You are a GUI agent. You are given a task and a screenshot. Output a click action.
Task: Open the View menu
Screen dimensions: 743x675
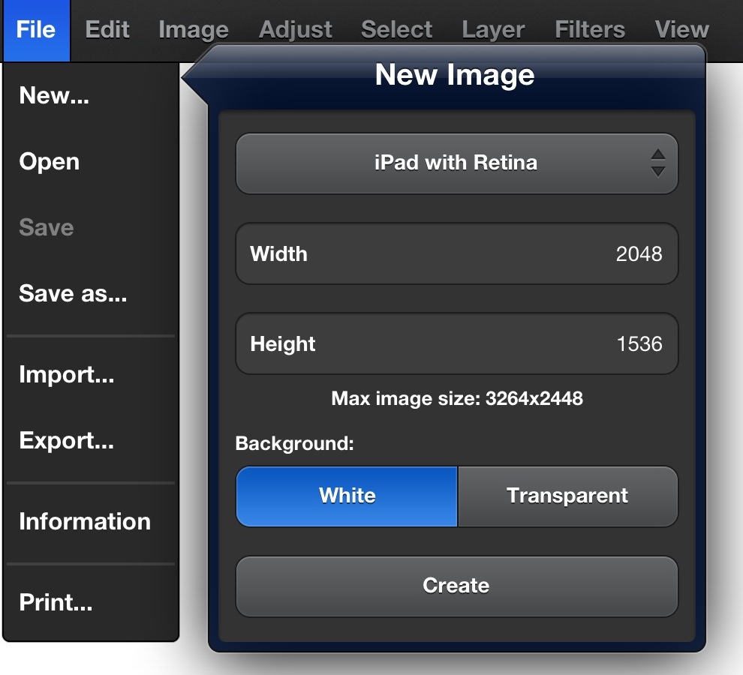click(x=681, y=30)
